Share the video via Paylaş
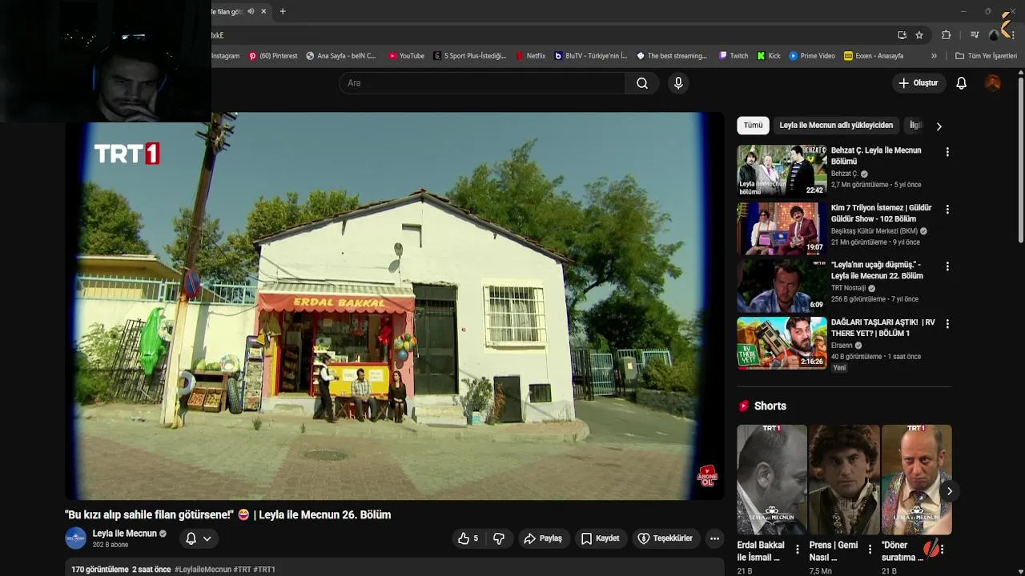1025x576 pixels. point(544,538)
